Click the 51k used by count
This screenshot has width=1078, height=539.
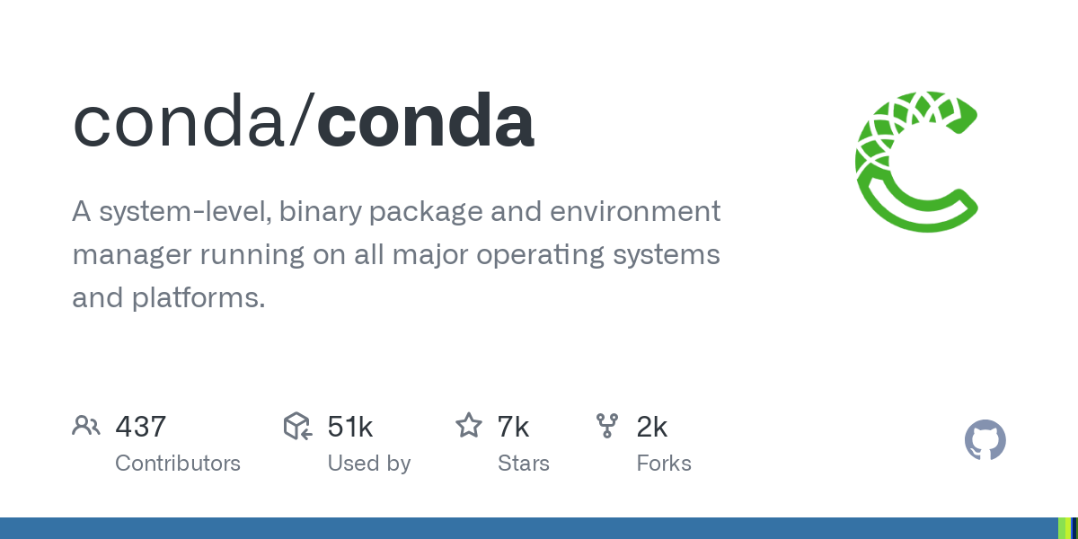350,427
